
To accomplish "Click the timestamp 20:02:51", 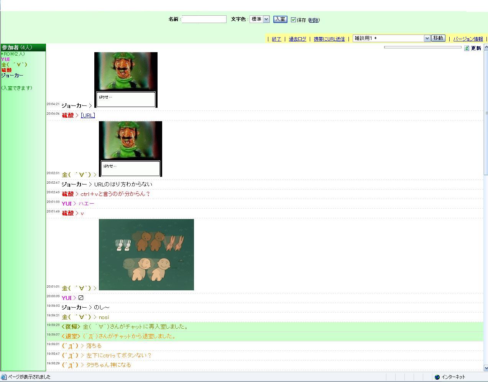I will 53,173.
